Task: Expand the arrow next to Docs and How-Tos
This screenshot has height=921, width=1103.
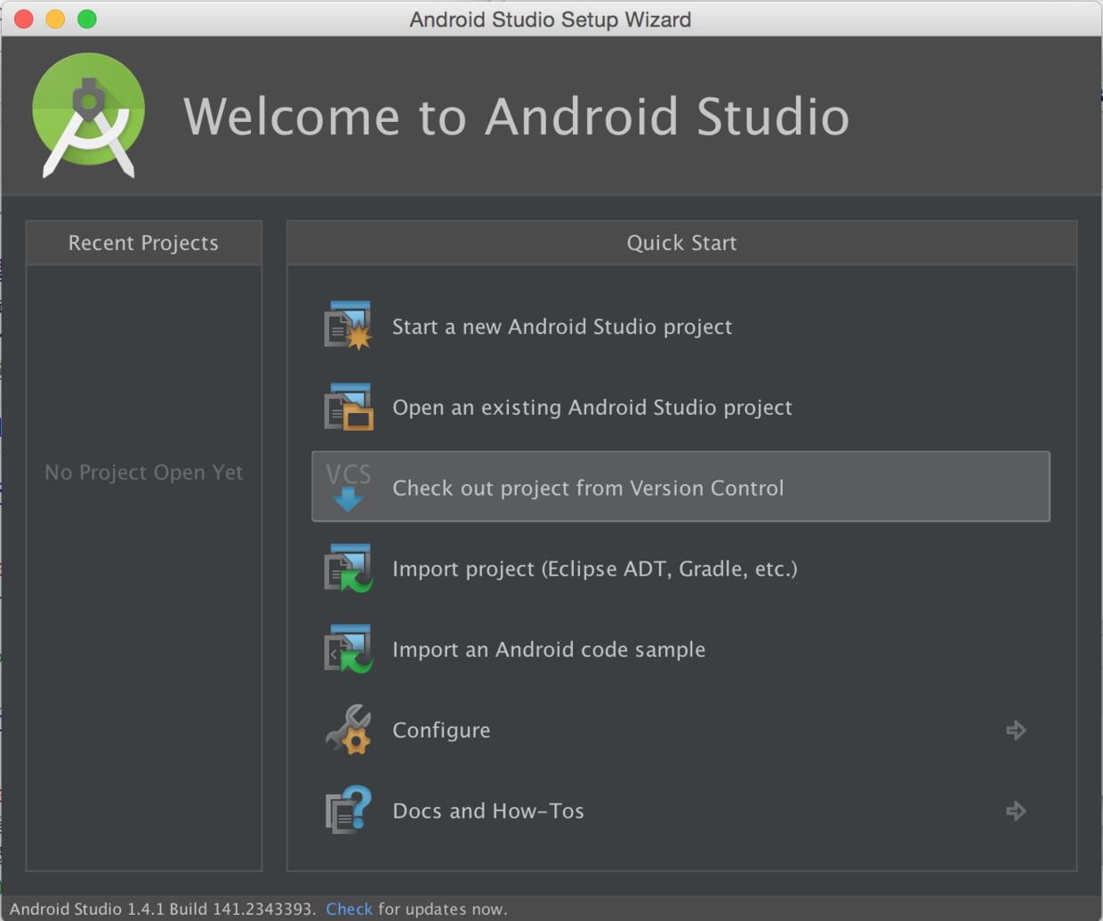Action: pos(1016,811)
